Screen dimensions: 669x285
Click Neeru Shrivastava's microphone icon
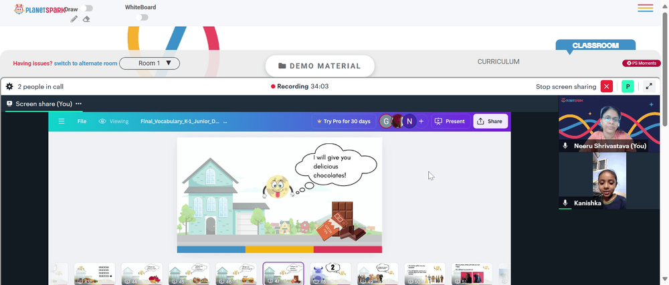pos(565,145)
